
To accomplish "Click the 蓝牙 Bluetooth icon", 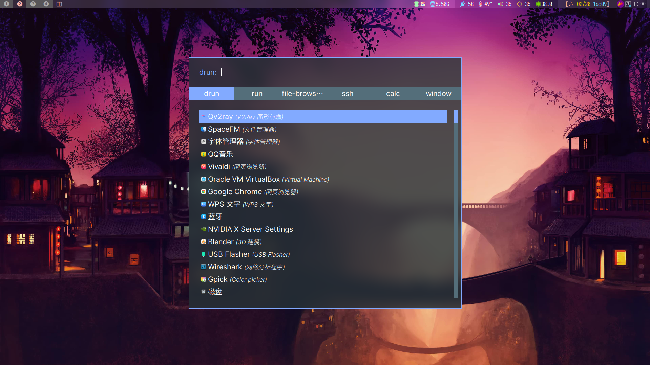I will (204, 216).
